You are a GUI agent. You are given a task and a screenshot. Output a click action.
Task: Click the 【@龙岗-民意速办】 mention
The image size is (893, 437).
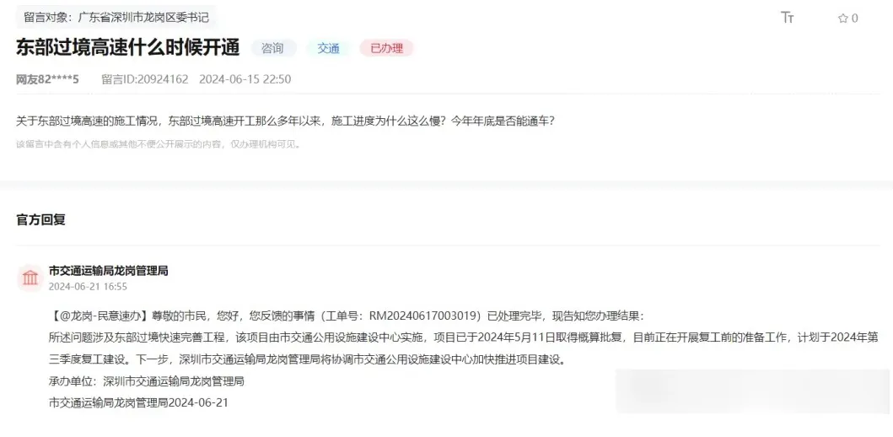pos(100,316)
